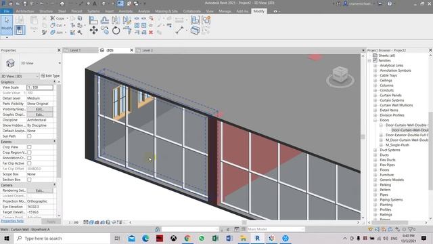The width and height of the screenshot is (433, 244).
Task: Open the File menu tab
Action: (x=6, y=12)
